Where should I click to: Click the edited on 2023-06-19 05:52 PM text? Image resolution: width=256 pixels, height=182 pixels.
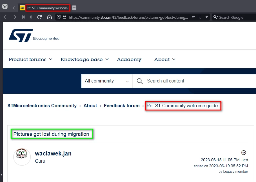tap(221, 166)
